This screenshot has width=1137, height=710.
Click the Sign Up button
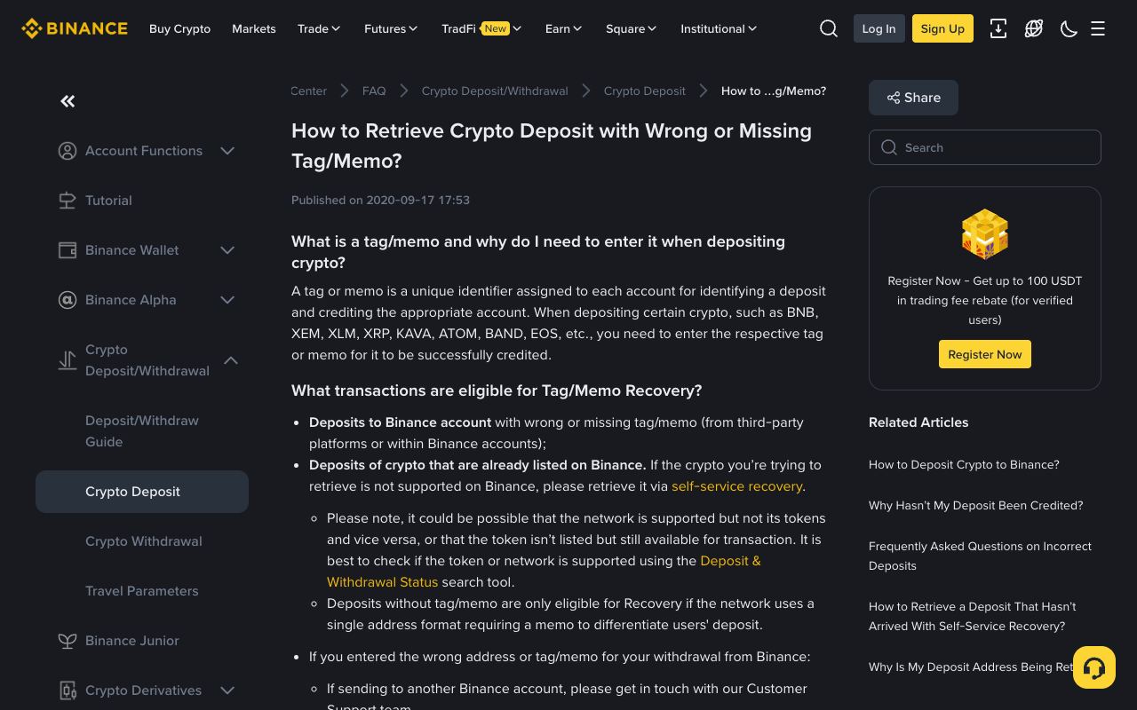(942, 28)
